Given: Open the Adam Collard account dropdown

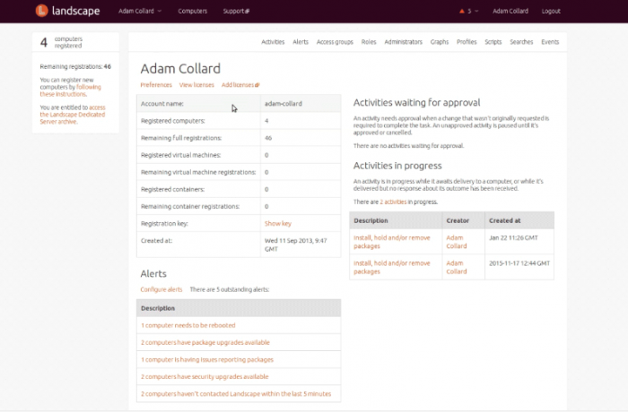Looking at the screenshot, I should tap(140, 12).
